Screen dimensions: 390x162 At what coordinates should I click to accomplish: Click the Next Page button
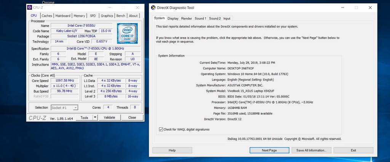(x=269, y=150)
